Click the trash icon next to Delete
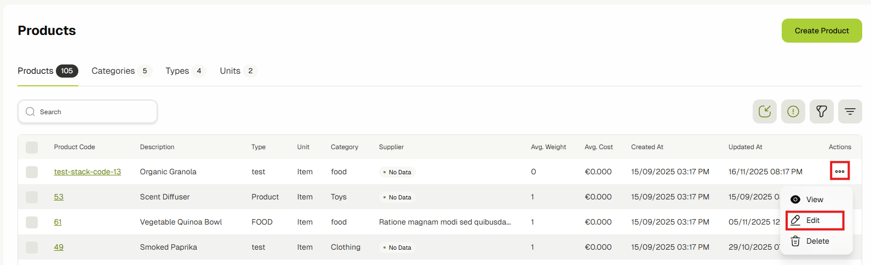This screenshot has height=265, width=871. click(x=795, y=241)
